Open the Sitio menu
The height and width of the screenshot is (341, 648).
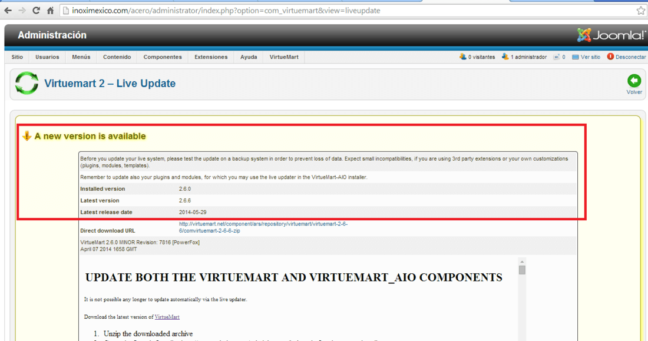[x=17, y=57]
